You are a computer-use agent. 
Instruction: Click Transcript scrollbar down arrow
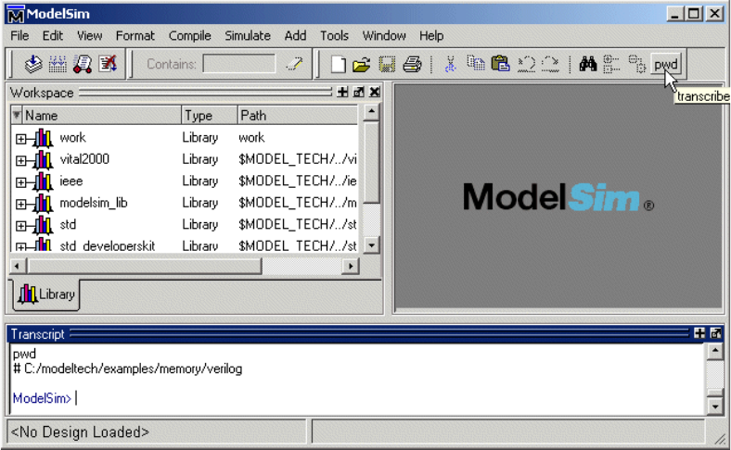715,406
